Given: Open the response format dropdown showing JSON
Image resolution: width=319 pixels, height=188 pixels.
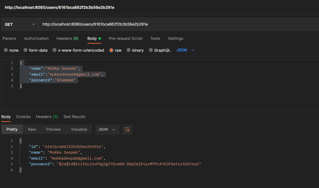Looking at the screenshot, I should click(x=107, y=129).
